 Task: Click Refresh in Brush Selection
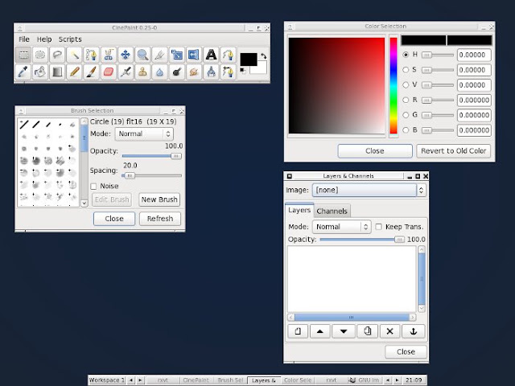pos(160,219)
